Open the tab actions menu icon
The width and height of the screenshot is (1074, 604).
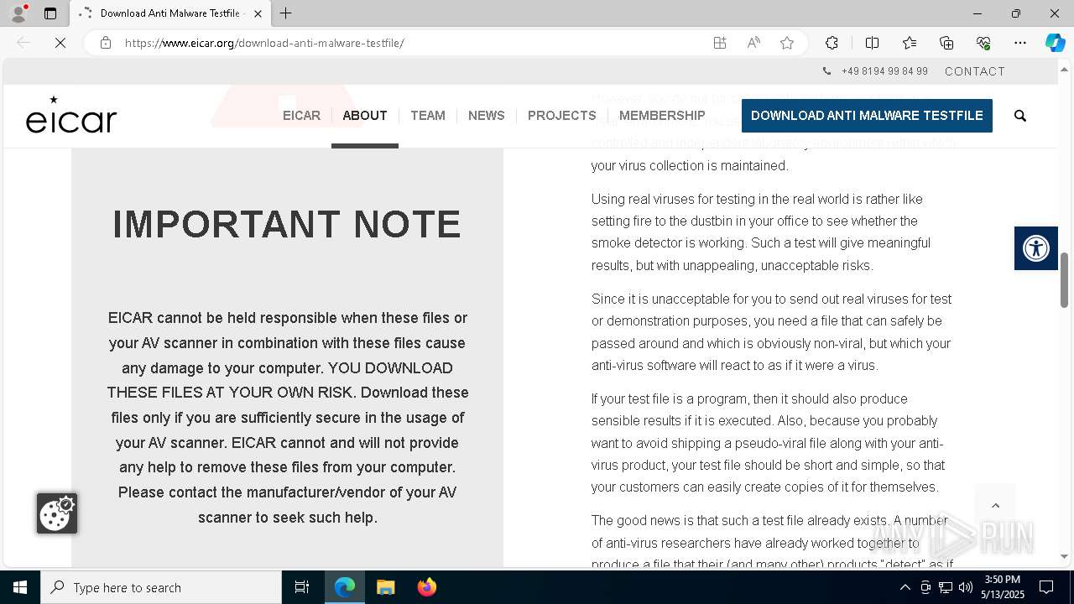(50, 13)
